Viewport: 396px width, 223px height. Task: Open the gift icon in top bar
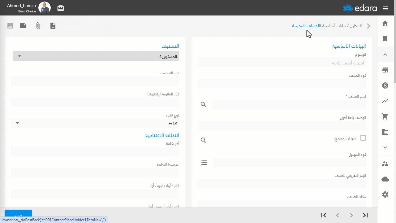(61, 8)
